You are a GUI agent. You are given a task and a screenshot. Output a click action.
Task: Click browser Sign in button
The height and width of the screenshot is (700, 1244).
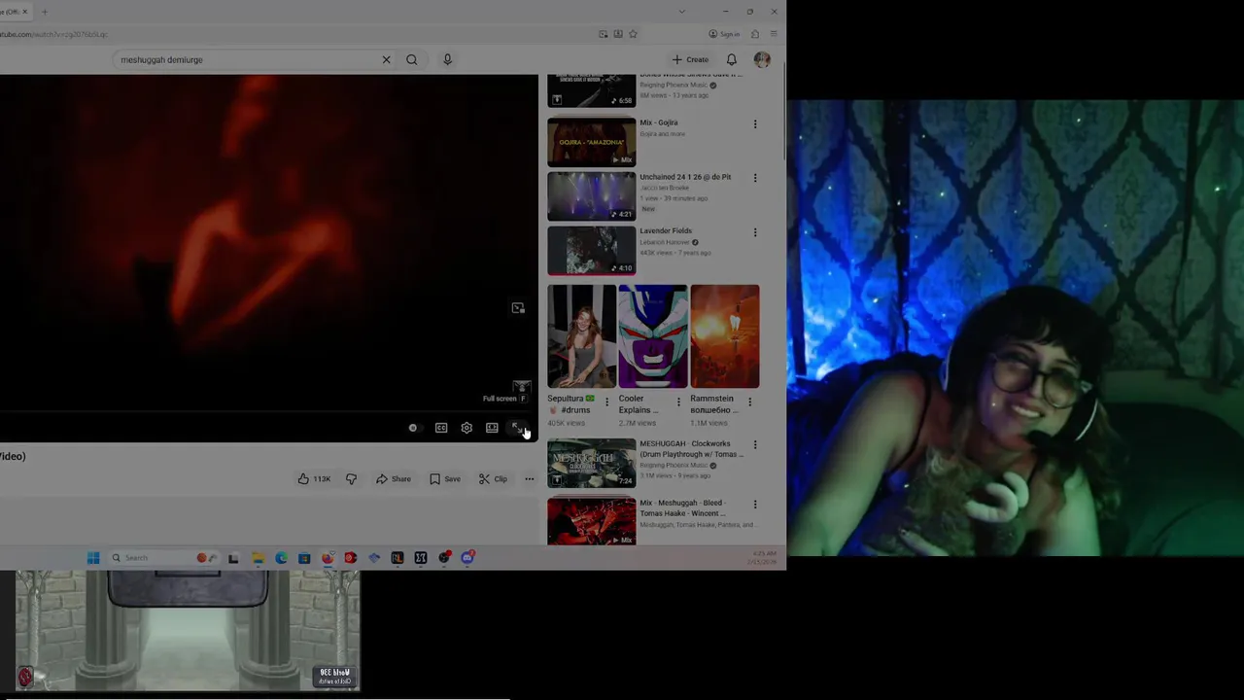pos(724,34)
